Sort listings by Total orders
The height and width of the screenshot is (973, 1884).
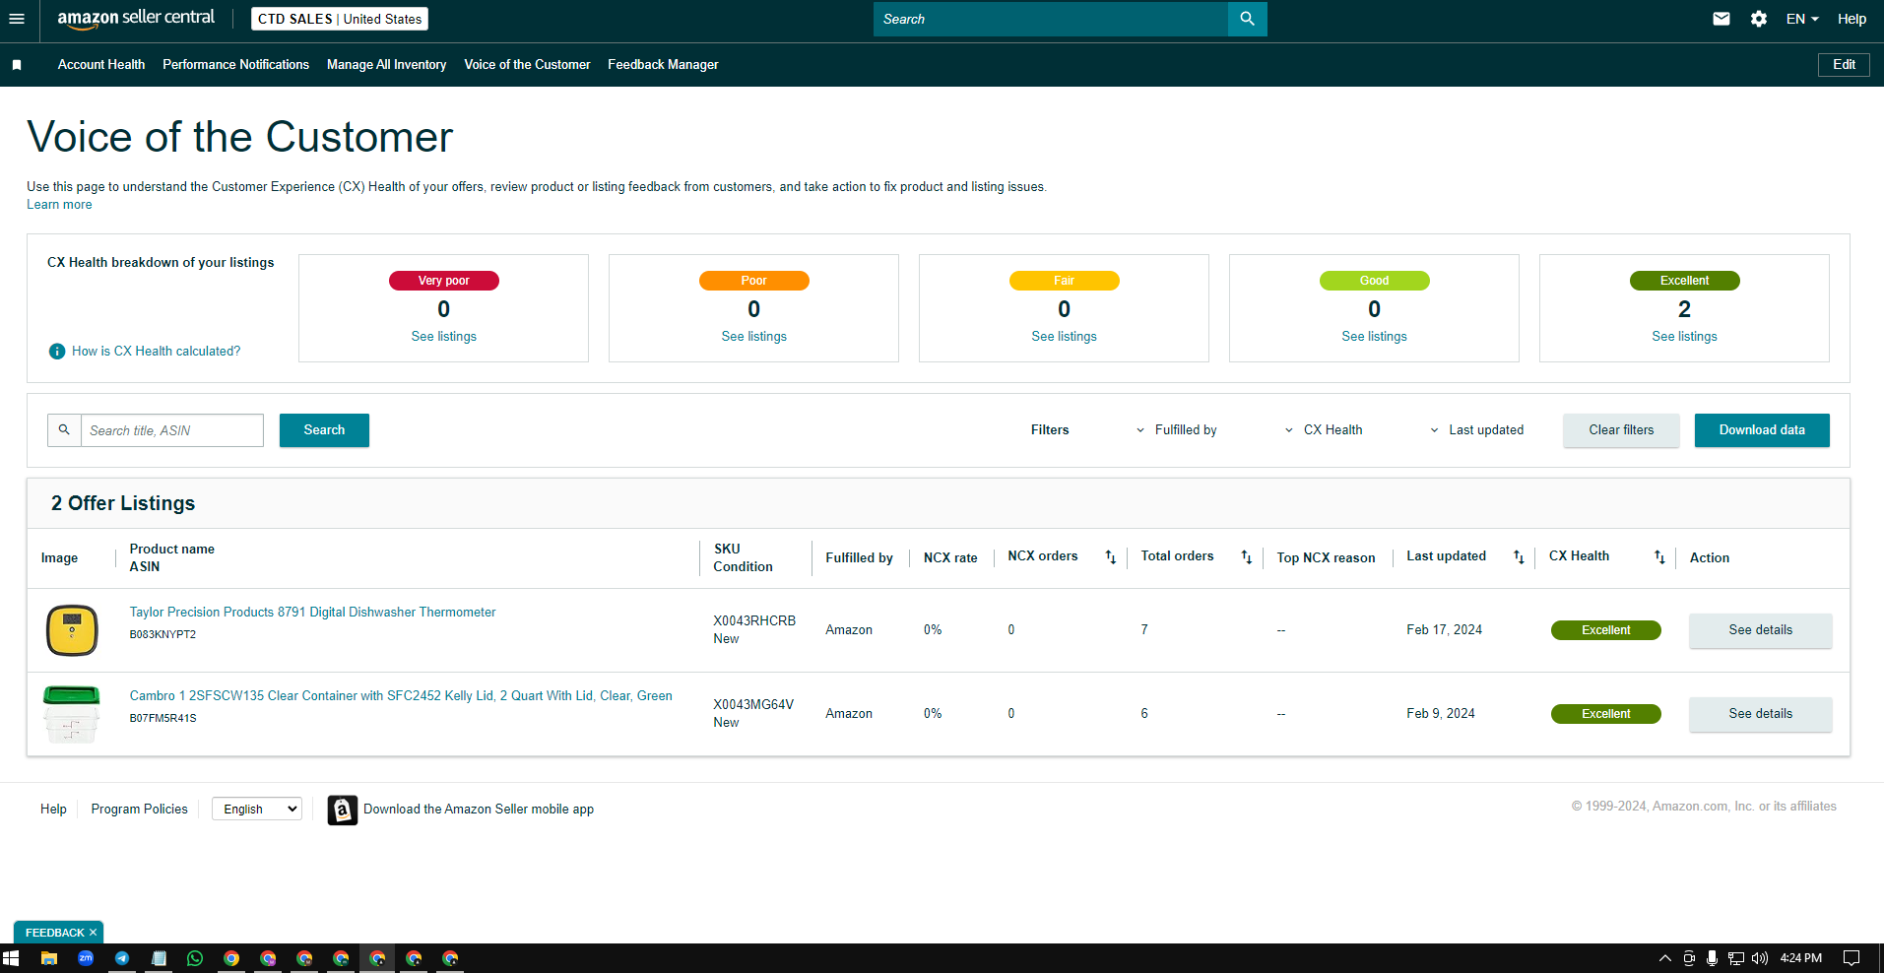tap(1246, 557)
